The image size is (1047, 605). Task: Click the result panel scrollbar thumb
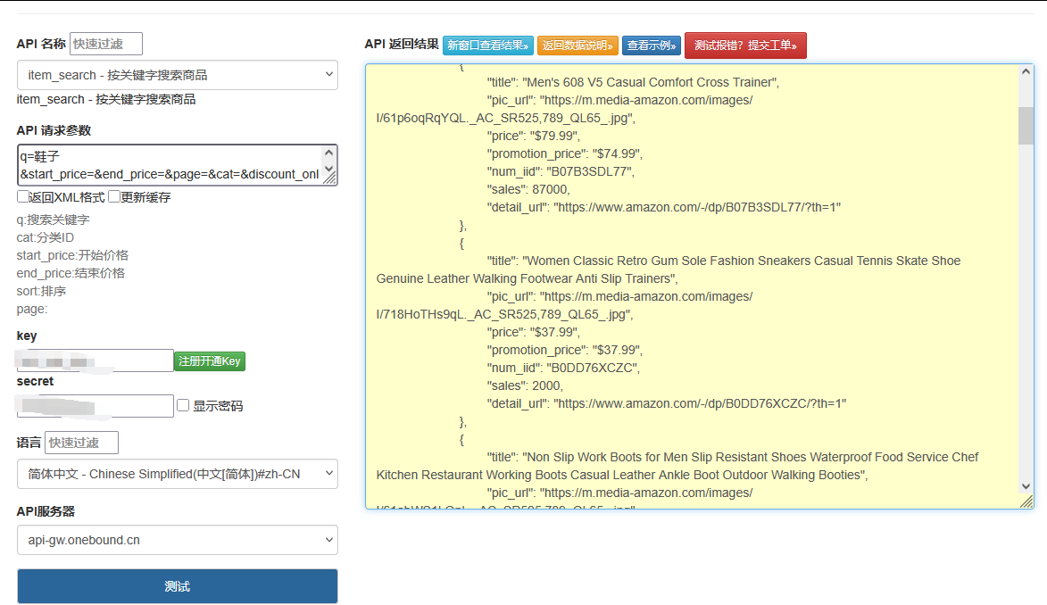pyautogui.click(x=1026, y=126)
